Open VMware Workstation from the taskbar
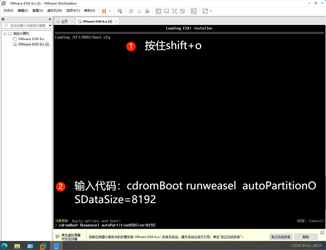Viewport: 326px width, 250px height. click(43, 246)
